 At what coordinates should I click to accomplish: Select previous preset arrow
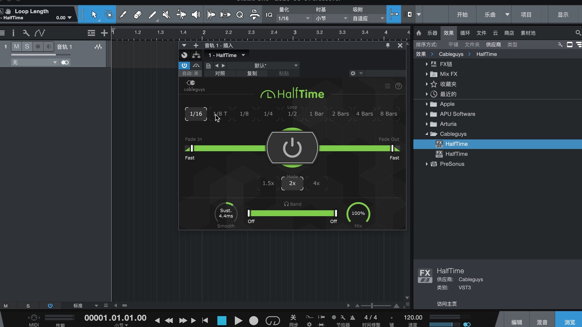pyautogui.click(x=216, y=66)
